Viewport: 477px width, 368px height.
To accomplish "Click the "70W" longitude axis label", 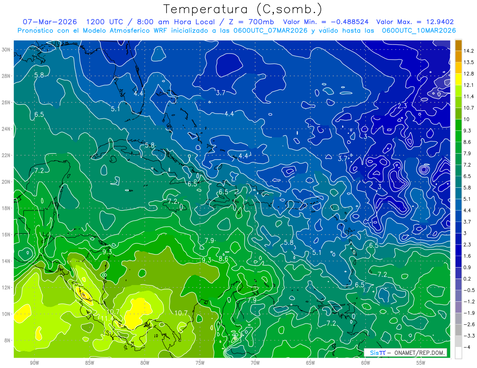I will pyautogui.click(x=255, y=362).
